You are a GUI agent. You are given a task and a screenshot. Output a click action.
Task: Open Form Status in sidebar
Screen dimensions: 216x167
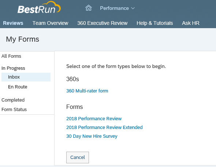14,110
